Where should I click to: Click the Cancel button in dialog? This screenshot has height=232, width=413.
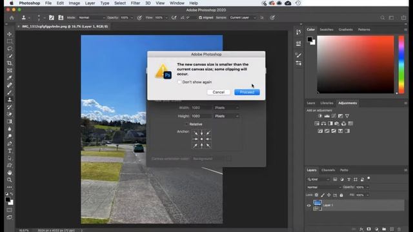click(218, 92)
